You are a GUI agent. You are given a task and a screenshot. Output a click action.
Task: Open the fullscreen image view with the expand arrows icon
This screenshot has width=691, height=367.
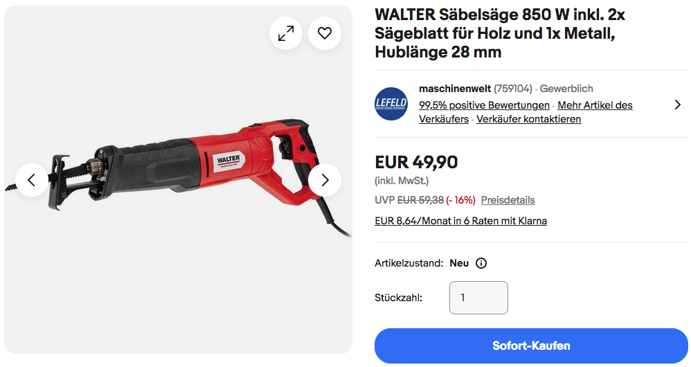(286, 33)
